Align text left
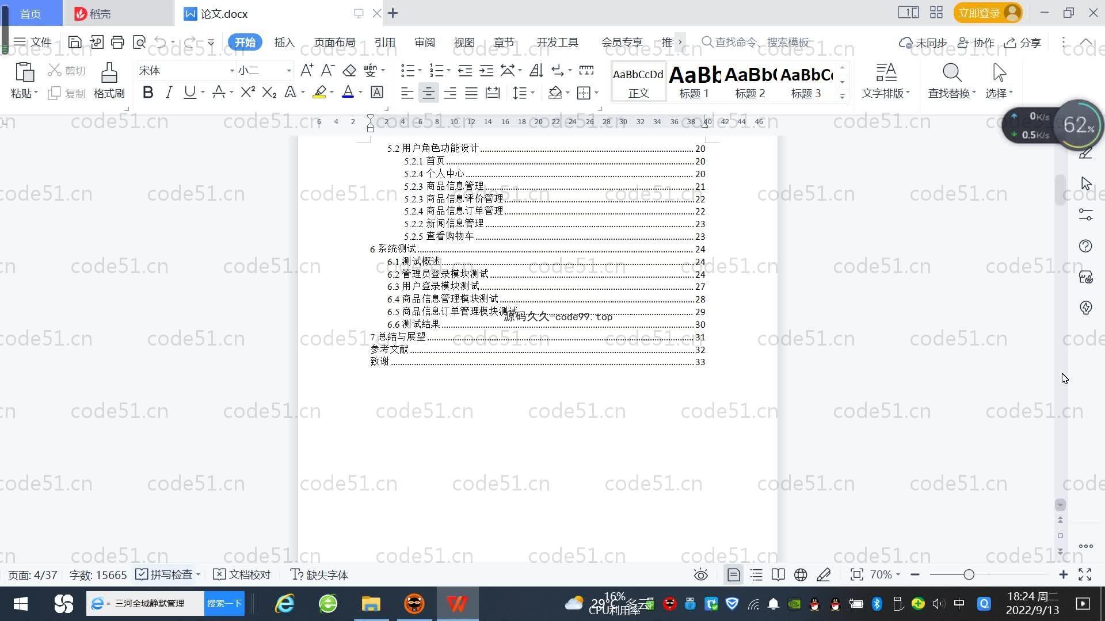The width and height of the screenshot is (1105, 621). [407, 93]
